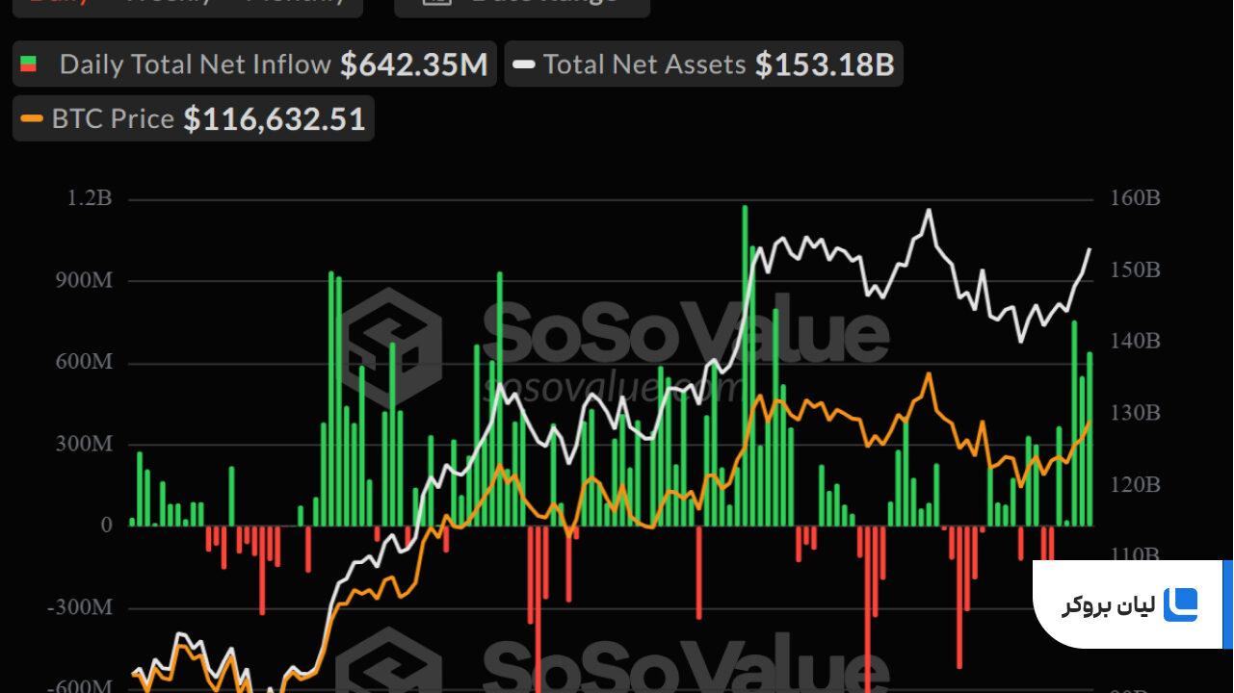The image size is (1234, 693).
Task: Toggle the Total Net Assets legend series
Action: pyautogui.click(x=703, y=64)
